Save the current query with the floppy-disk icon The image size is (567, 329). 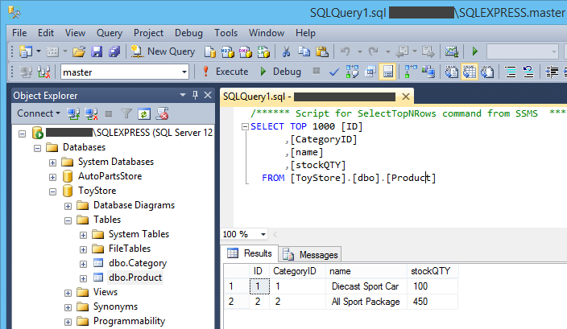point(97,51)
